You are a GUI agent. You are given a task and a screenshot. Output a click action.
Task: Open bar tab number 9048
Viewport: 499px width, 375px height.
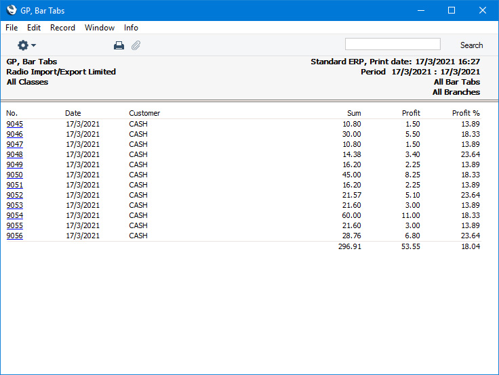coord(15,154)
